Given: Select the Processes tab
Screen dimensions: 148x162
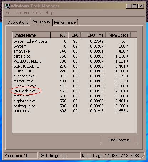Looking at the screenshot, I should pos(41,22).
